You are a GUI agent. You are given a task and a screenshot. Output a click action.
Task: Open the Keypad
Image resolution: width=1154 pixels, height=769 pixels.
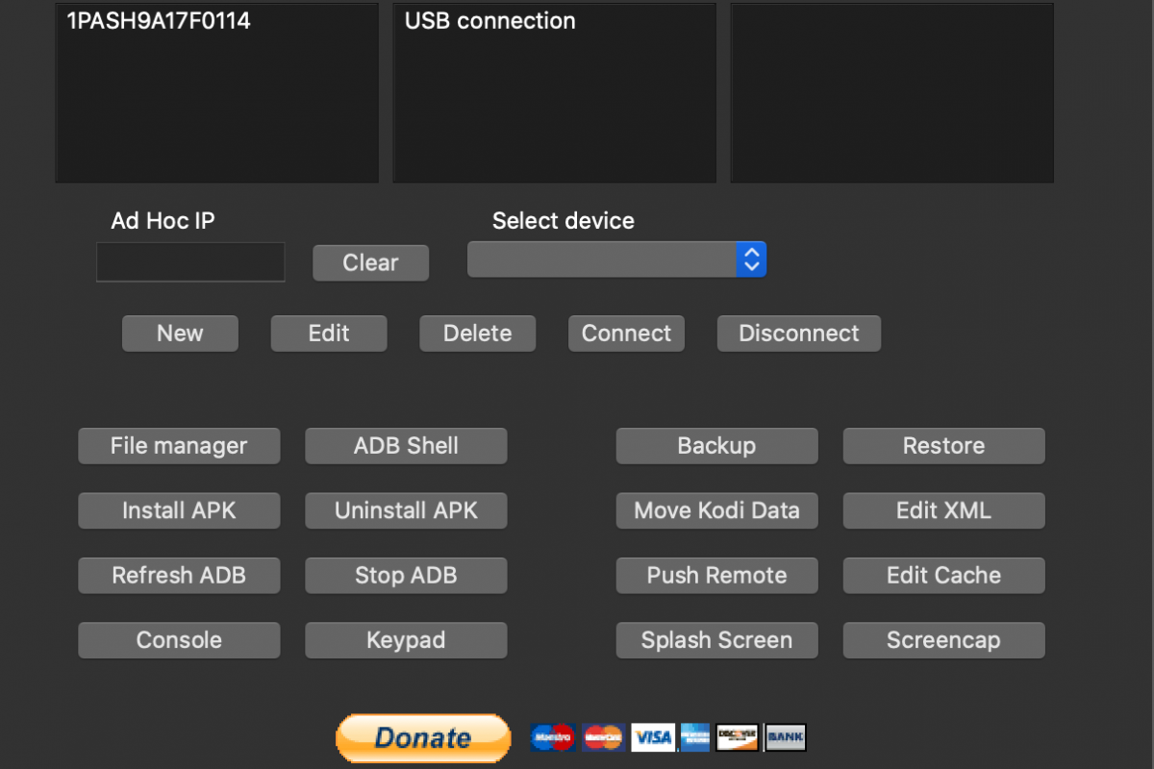406,640
